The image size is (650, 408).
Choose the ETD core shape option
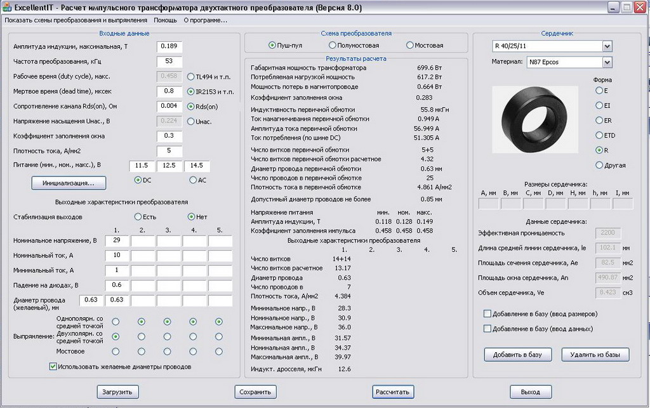(599, 135)
